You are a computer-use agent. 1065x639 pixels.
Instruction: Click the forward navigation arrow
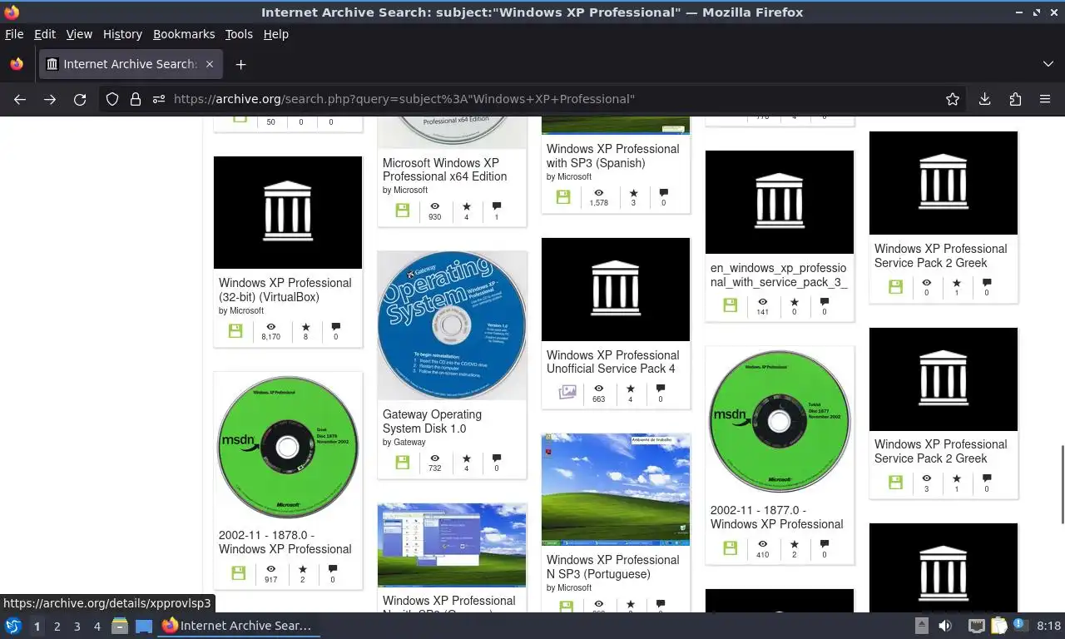tap(50, 99)
